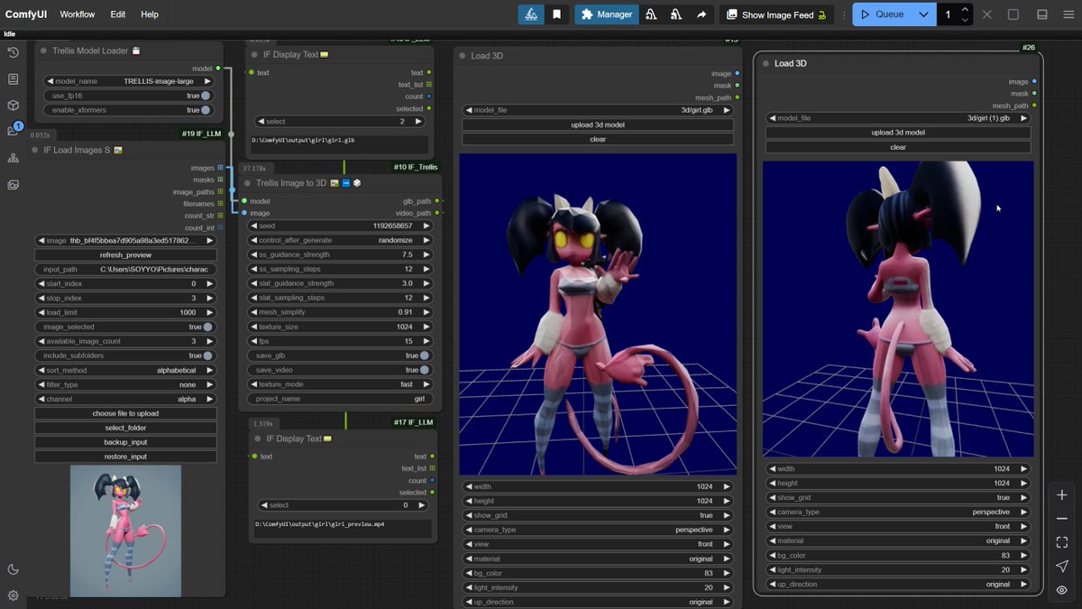Click the Queue run button

(883, 14)
